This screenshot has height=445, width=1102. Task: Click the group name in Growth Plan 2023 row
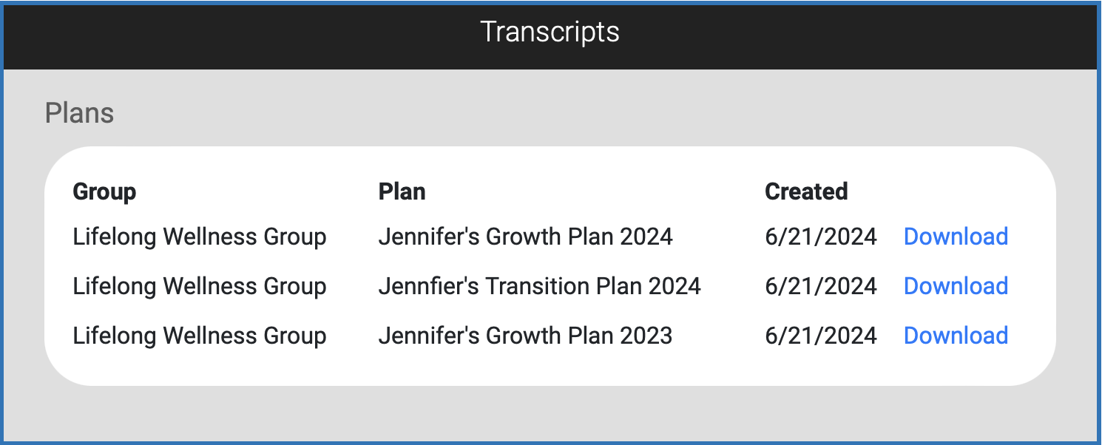click(x=199, y=336)
